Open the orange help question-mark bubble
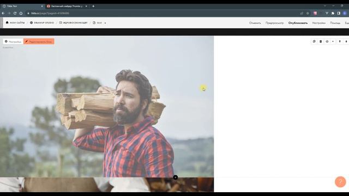The image size is (349, 196). coord(340,182)
